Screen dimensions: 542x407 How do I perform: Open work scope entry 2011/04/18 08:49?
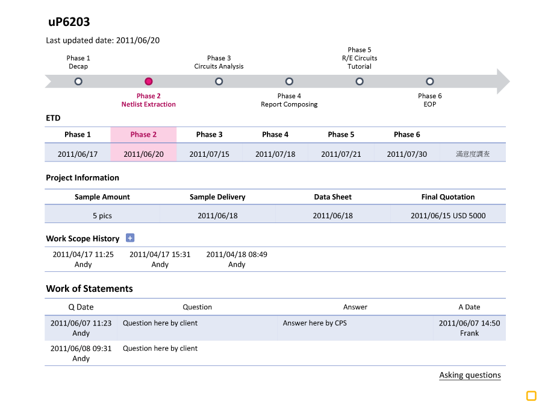coord(237,259)
